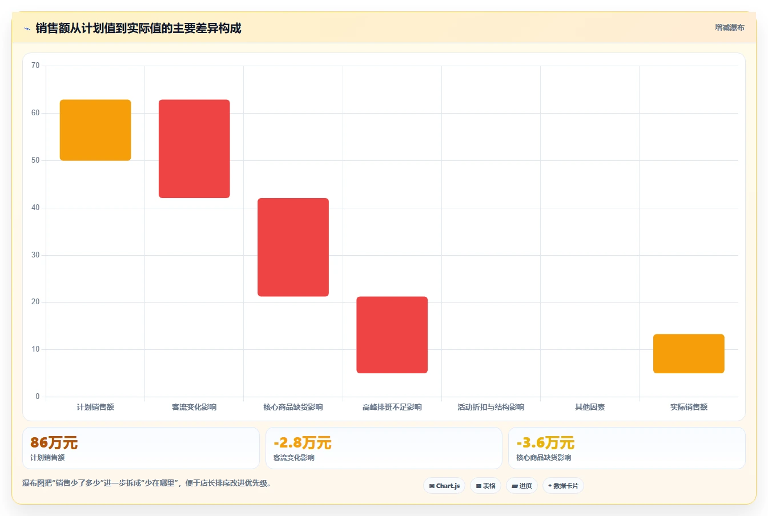The image size is (768, 516).
Task: Click the y-axis value 30
Action: [x=35, y=255]
